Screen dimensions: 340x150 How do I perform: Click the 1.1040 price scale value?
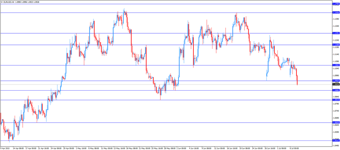click(336, 69)
